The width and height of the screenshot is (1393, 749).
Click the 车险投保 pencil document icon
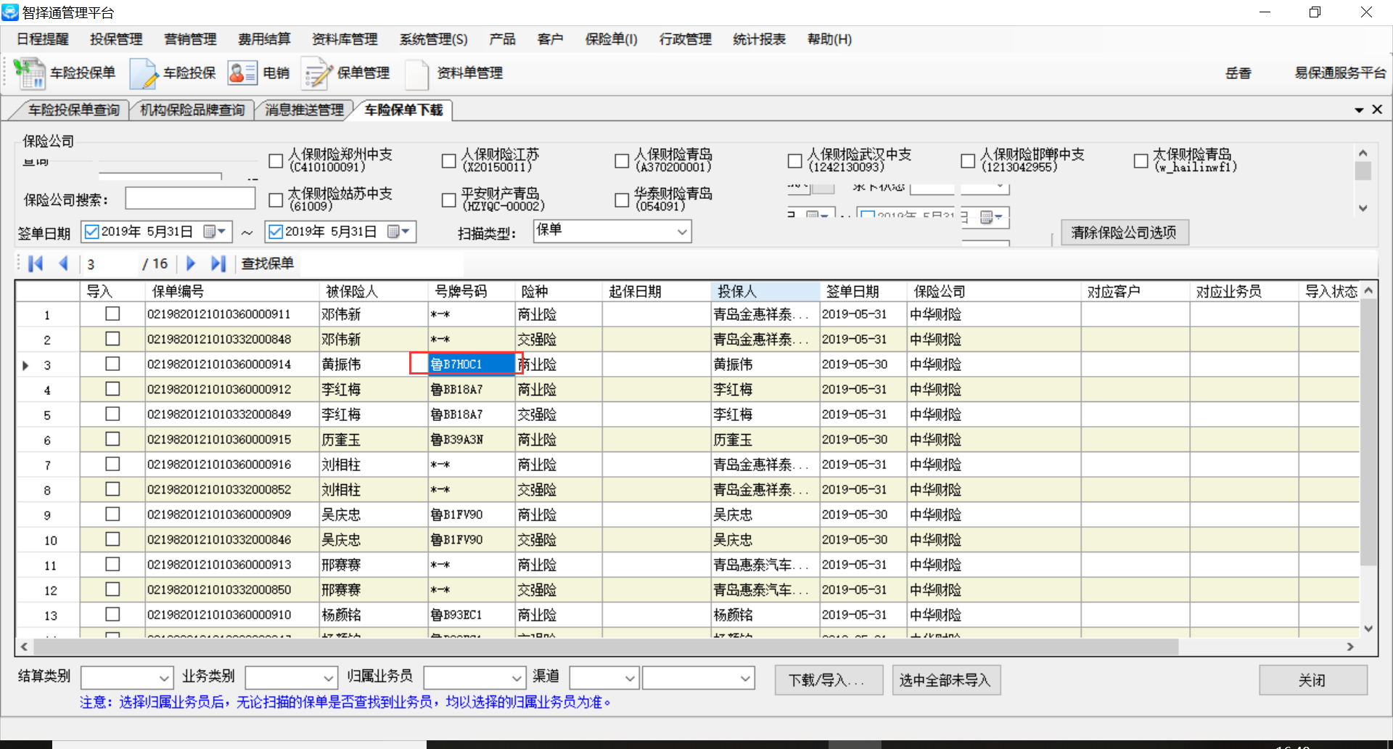coord(144,73)
